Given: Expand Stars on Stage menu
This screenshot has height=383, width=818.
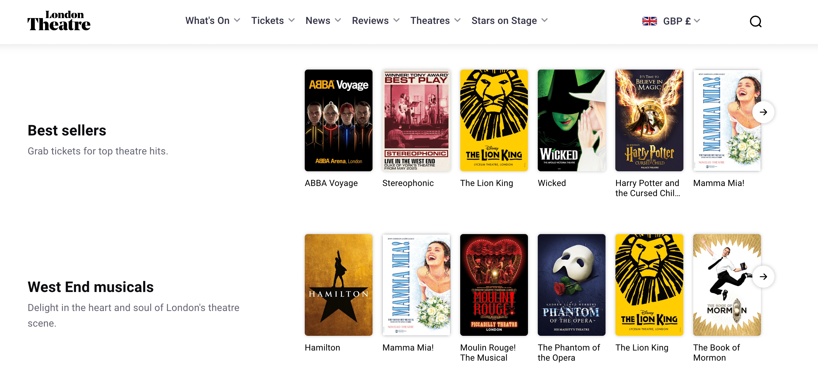Looking at the screenshot, I should click(509, 21).
